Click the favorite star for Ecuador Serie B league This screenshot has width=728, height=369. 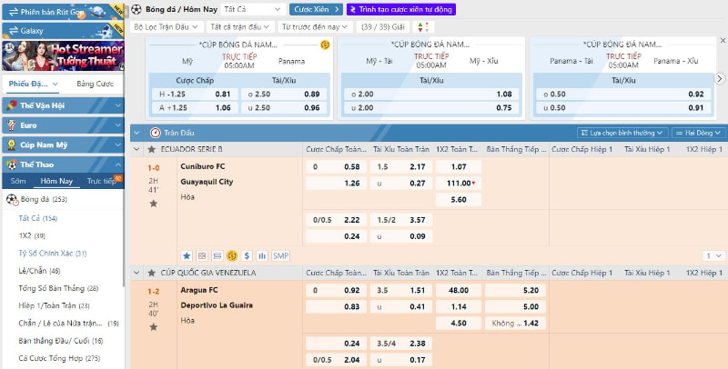click(x=151, y=148)
